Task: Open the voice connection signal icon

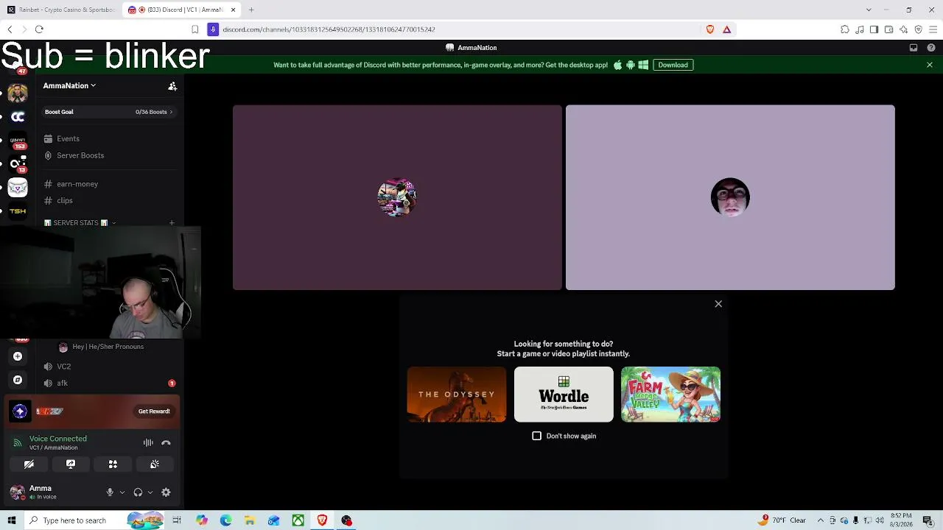Action: (18, 442)
